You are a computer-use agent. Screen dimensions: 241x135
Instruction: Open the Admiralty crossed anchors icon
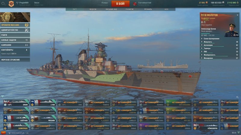coord(27,30)
